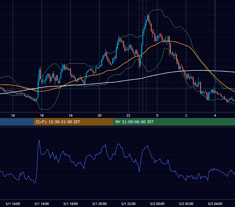Click the 14 time axis label
The height and width of the screenshot is (207, 235).
pyautogui.click(x=13, y=116)
